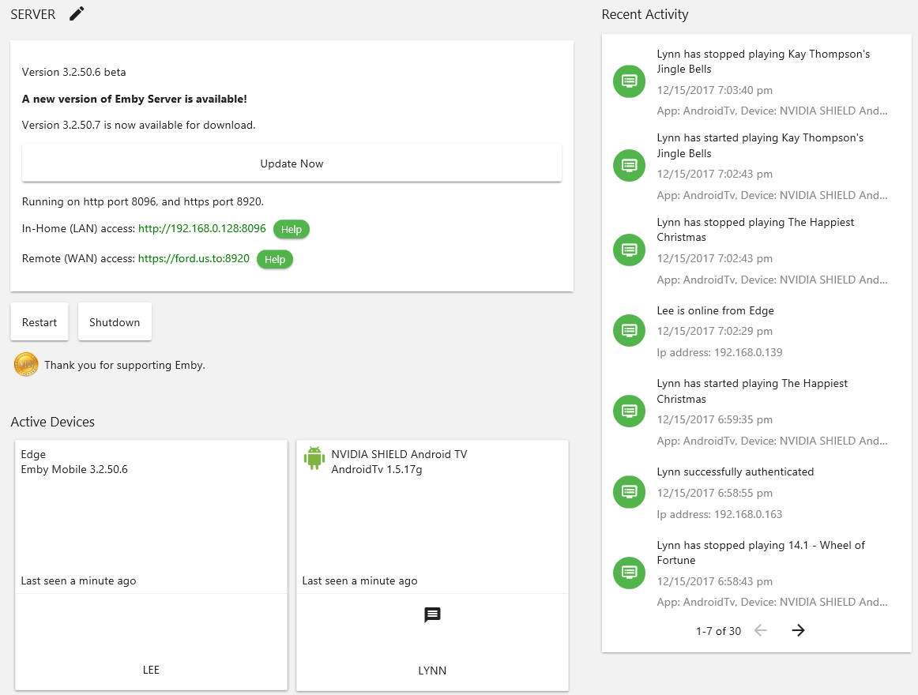Click the previous page arrow in activity
The width and height of the screenshot is (918, 695).
pyautogui.click(x=761, y=630)
